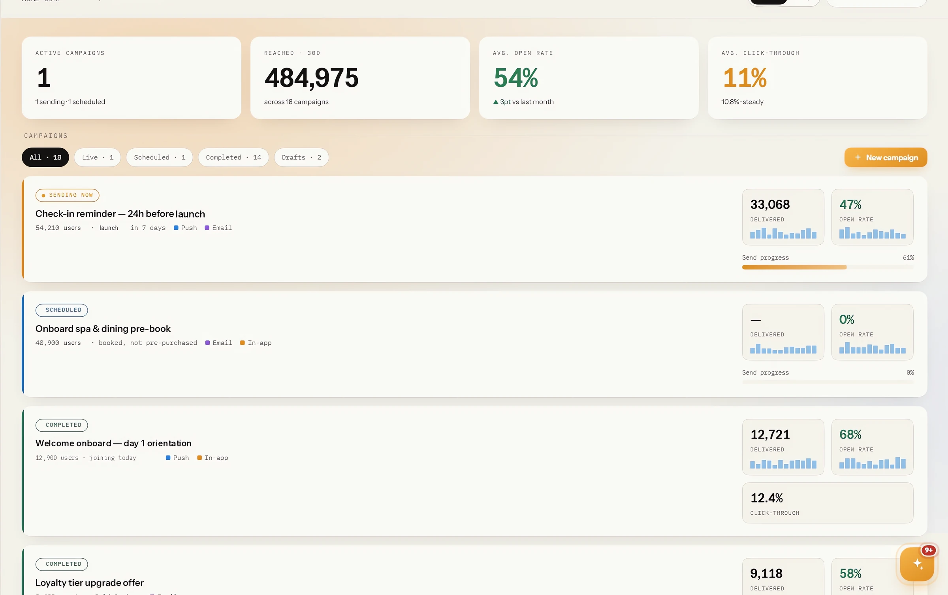Click the Check-in reminder send progress bar
This screenshot has width=948, height=595.
828,267
